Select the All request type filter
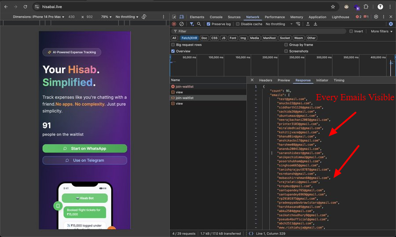 [174, 38]
